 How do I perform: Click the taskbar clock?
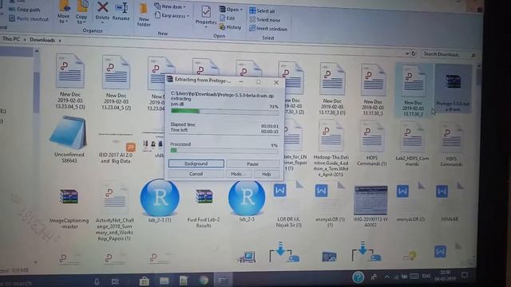coord(446,275)
